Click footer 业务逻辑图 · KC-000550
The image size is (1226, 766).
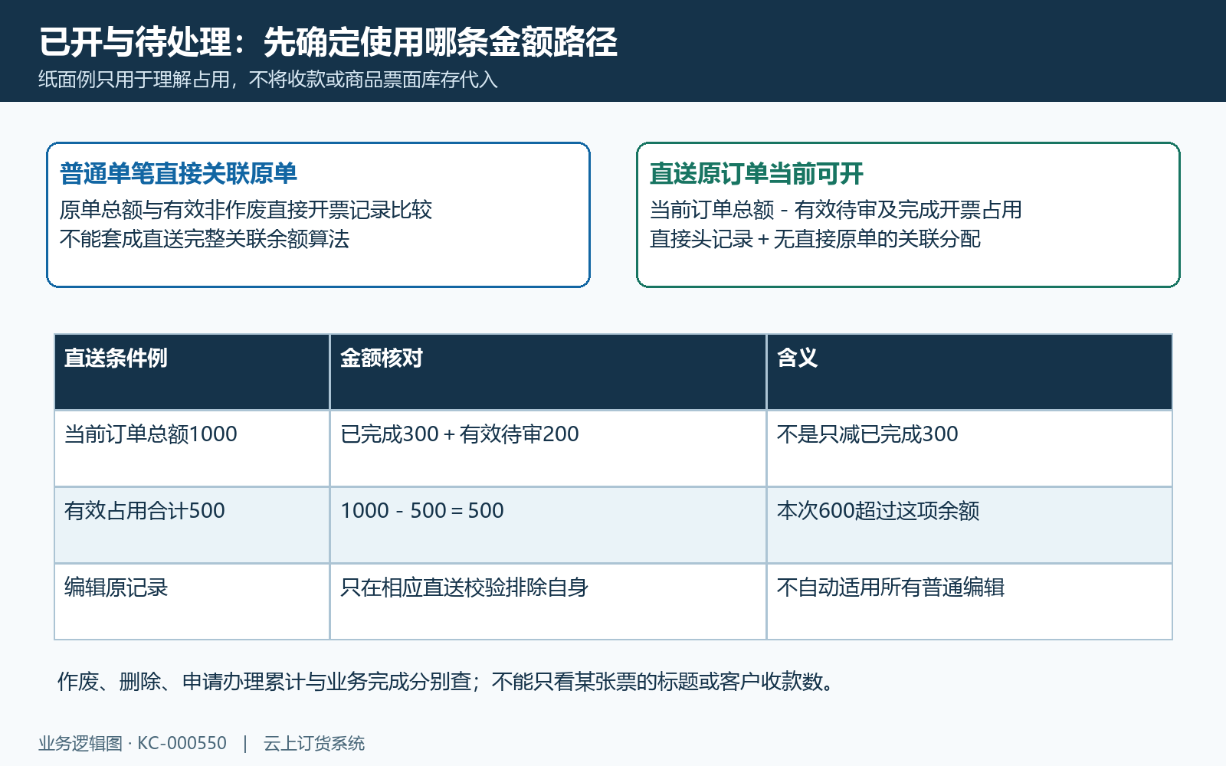tap(133, 743)
